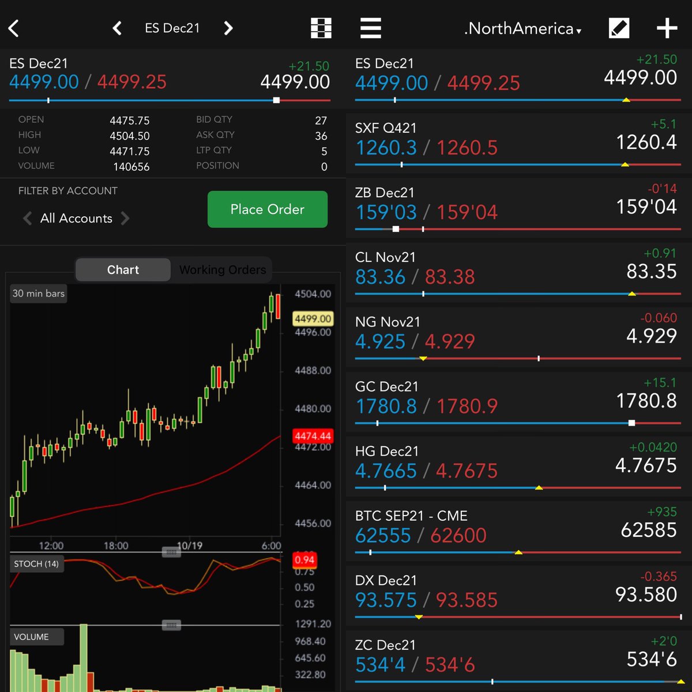
Task: Go back with the left arrow
Action: pos(14,28)
